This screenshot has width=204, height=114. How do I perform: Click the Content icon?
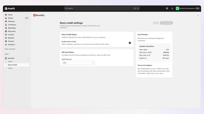[6, 35]
